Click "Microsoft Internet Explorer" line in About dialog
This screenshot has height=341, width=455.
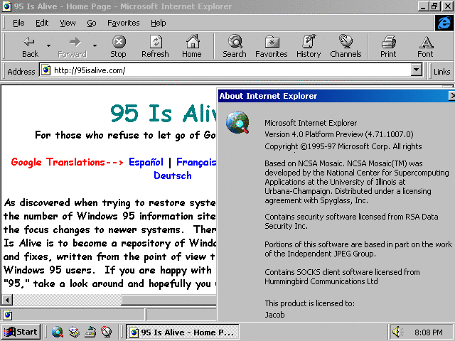[x=311, y=123]
